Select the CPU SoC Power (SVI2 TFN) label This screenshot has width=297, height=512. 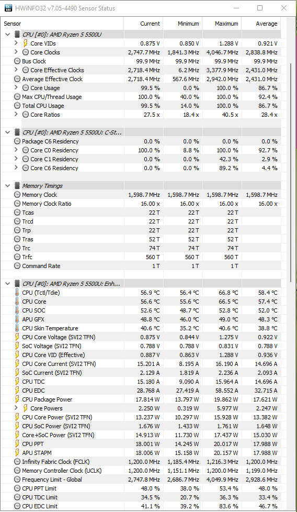pyautogui.click(x=56, y=426)
